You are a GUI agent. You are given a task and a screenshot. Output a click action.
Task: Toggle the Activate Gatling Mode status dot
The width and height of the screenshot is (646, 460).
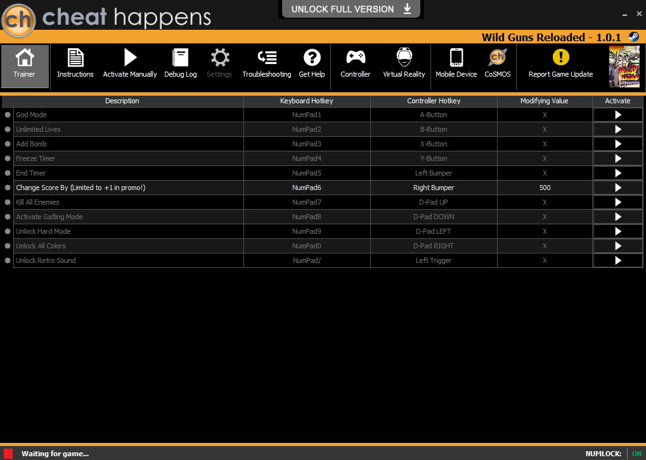(x=8, y=217)
